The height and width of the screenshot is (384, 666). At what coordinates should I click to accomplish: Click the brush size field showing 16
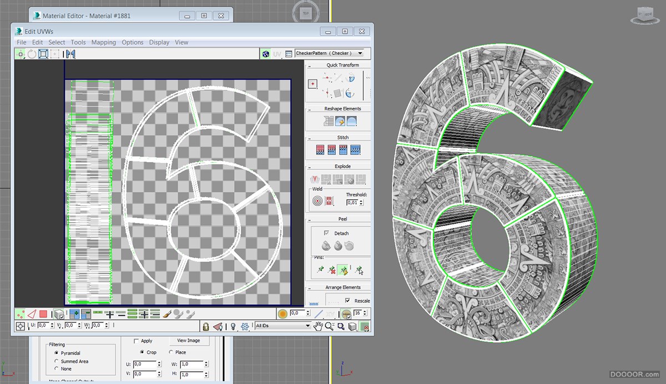click(x=359, y=314)
